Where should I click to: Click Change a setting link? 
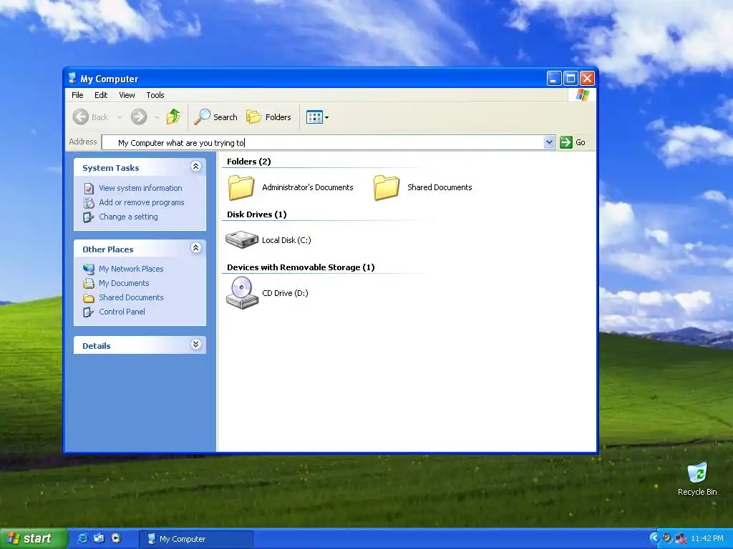(x=128, y=217)
